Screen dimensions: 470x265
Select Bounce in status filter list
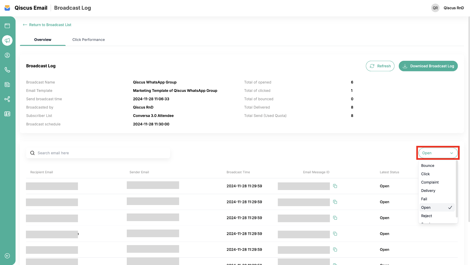[437, 165]
